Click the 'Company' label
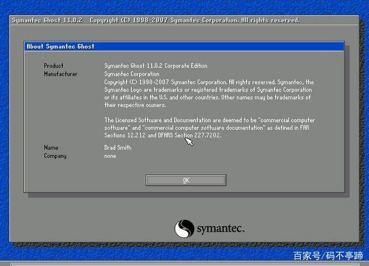 coord(55,156)
